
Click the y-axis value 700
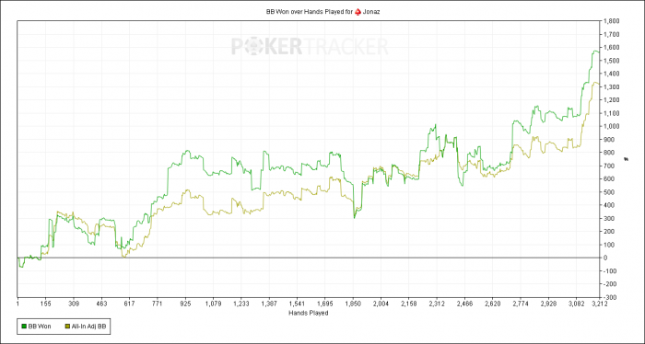(608, 166)
